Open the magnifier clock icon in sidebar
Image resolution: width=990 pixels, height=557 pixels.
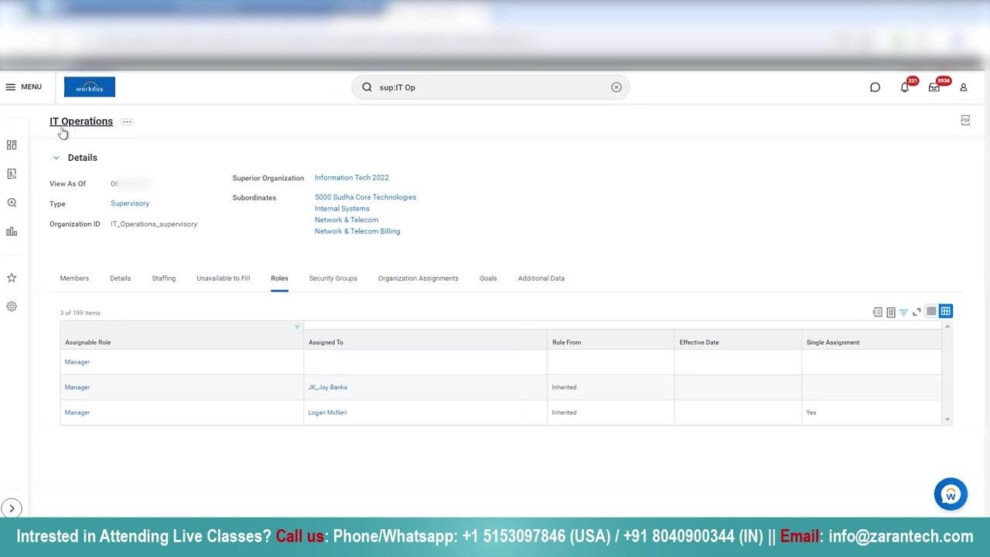(x=12, y=203)
